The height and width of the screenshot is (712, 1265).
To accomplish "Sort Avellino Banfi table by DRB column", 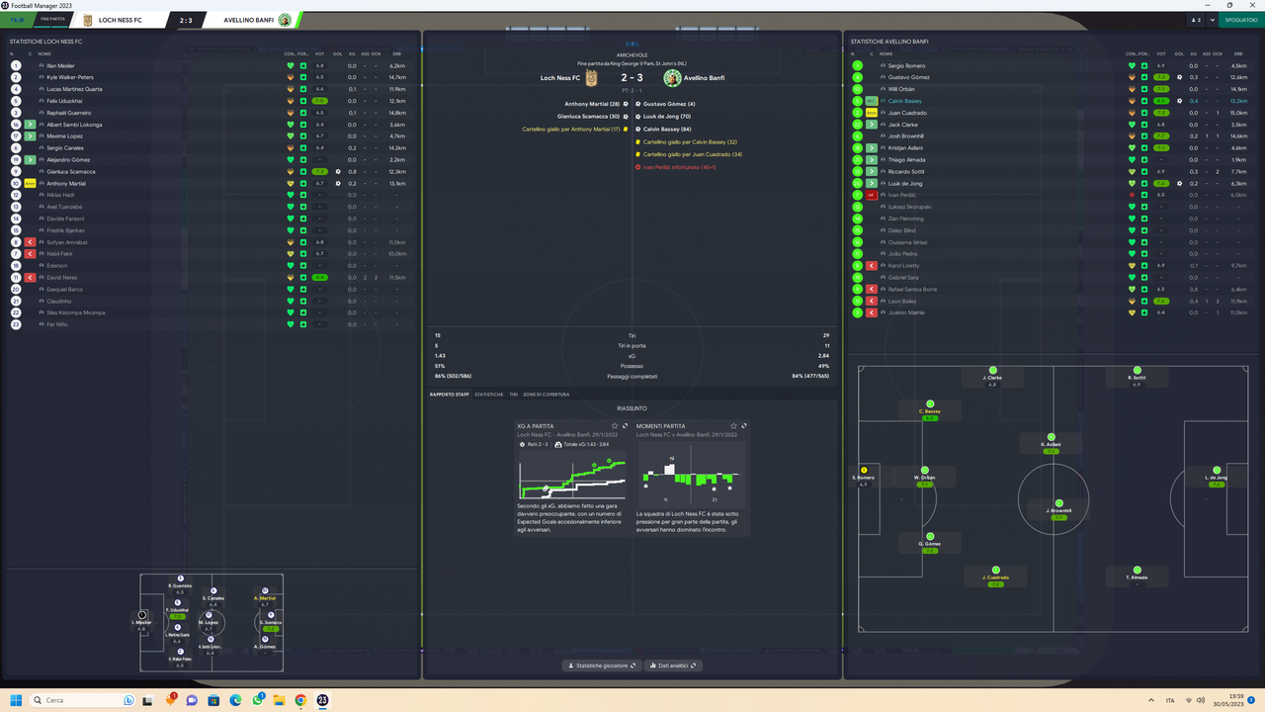I will point(1239,53).
